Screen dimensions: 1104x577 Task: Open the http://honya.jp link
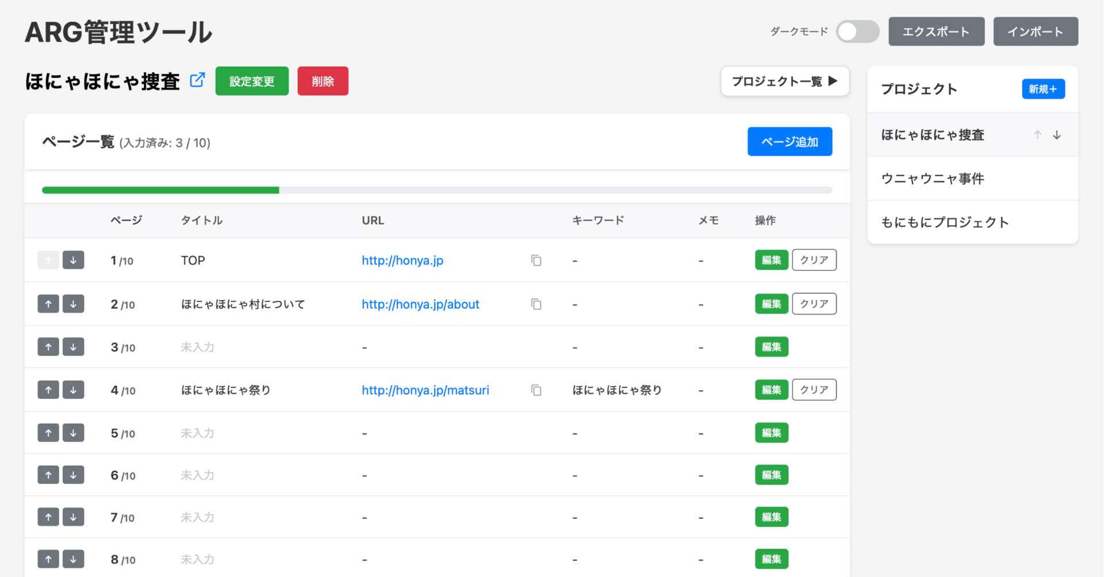click(x=402, y=261)
